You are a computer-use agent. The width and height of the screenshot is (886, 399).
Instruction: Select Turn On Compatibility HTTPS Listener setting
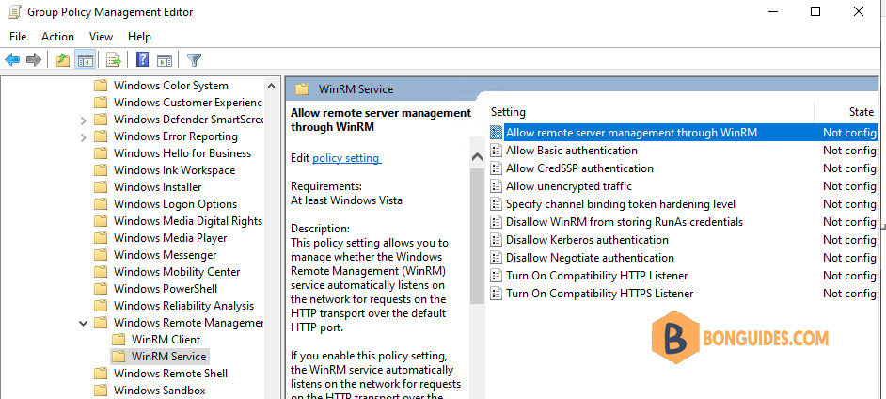point(599,294)
